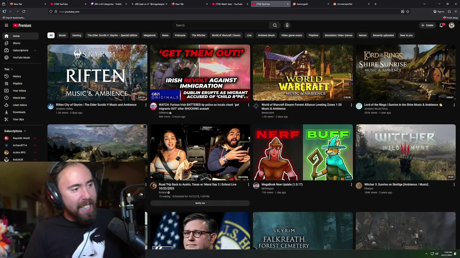Open more options for Riften Skyrim video
Image resolution: width=460 pixels, height=258 pixels.
pos(146,105)
